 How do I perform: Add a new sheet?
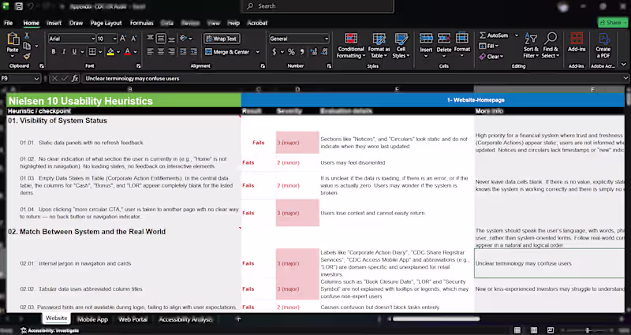pos(238,319)
